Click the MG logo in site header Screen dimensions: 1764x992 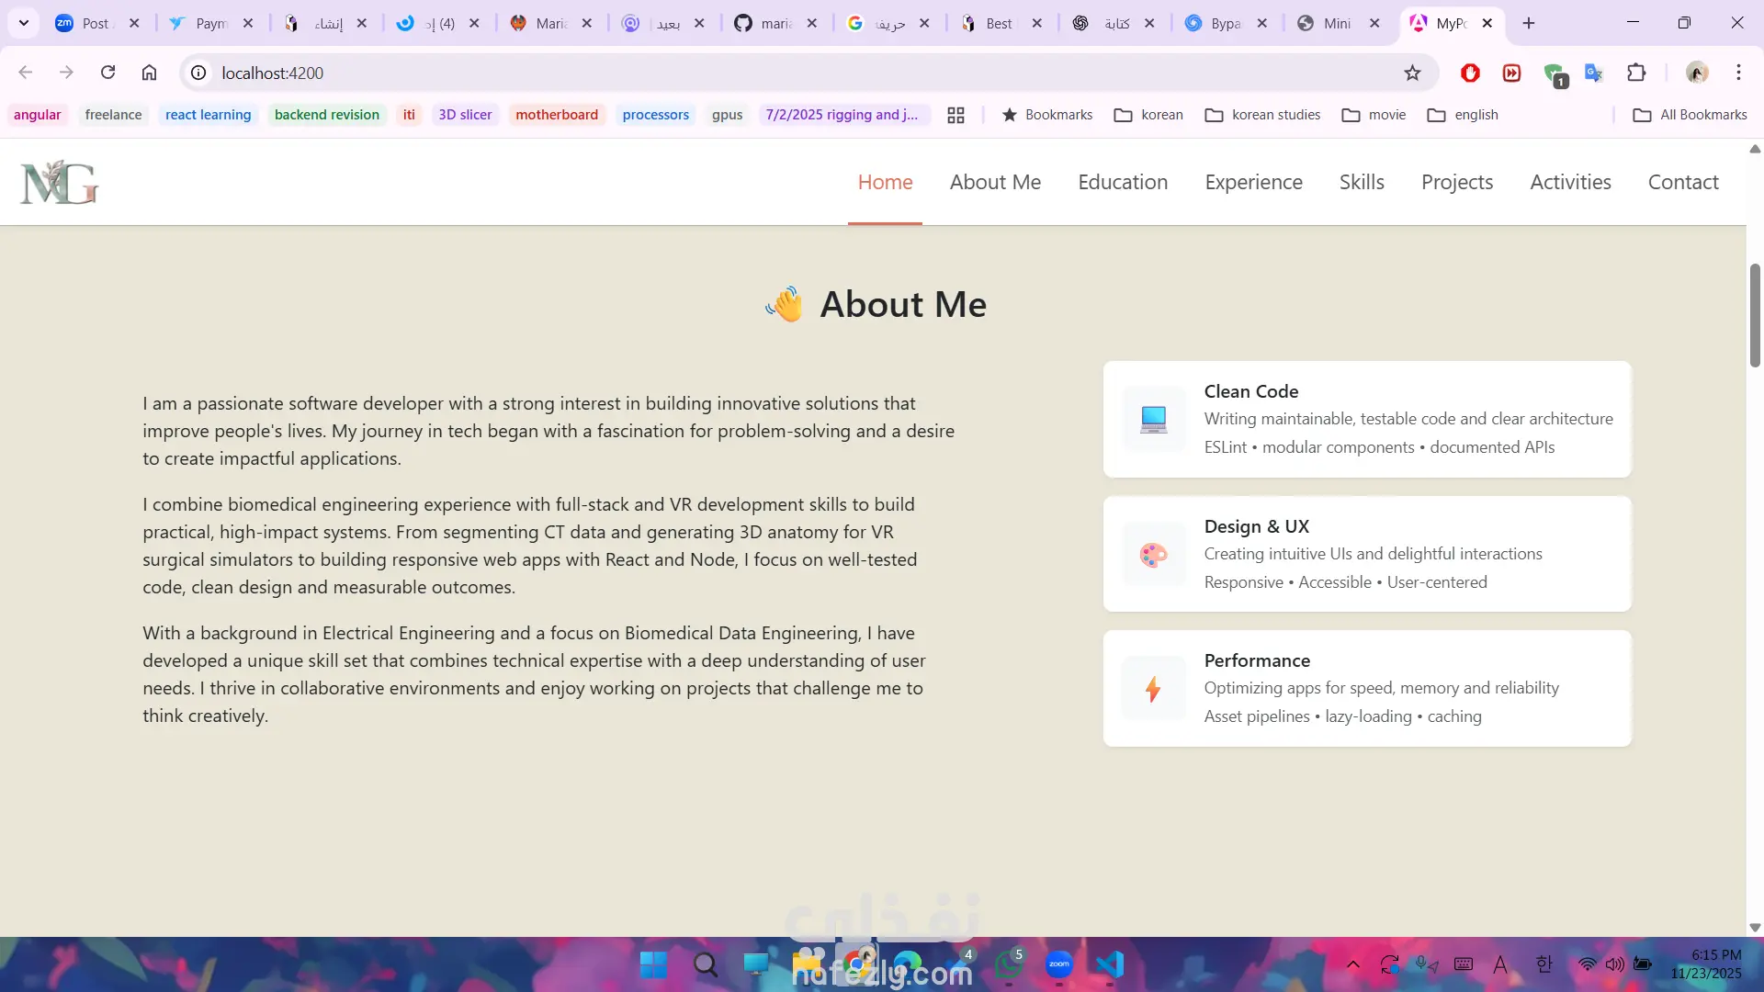pos(60,182)
